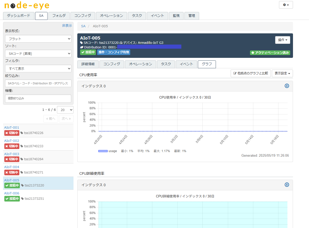Click the tss18740233 SA code text

34,146
